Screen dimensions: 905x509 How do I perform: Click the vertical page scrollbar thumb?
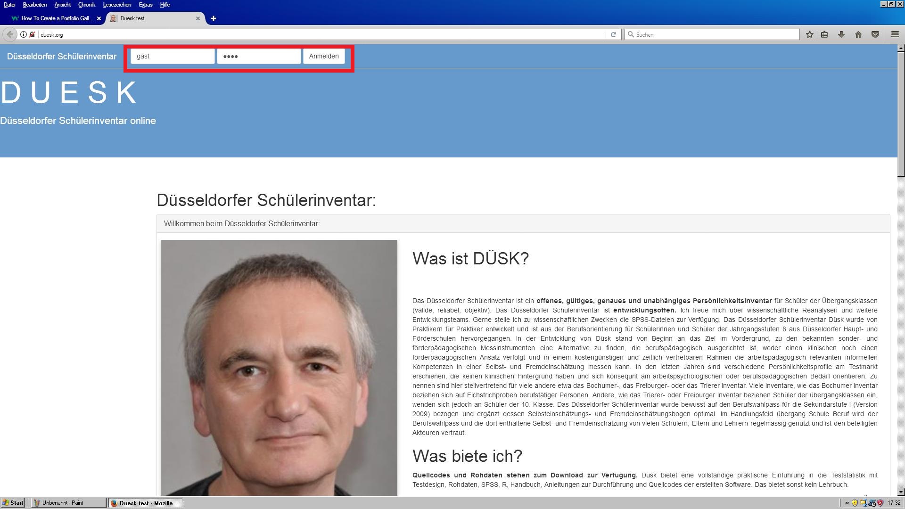(901, 113)
